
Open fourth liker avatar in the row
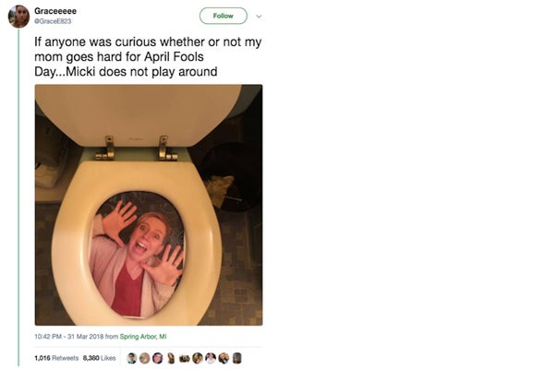tap(171, 358)
